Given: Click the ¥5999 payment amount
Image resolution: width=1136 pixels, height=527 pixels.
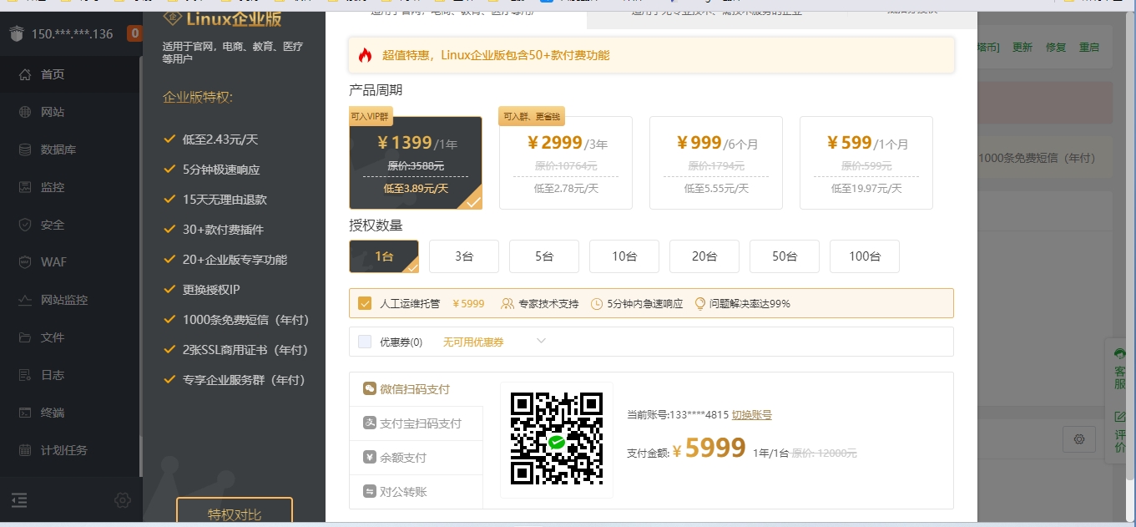Looking at the screenshot, I should pyautogui.click(x=709, y=449).
